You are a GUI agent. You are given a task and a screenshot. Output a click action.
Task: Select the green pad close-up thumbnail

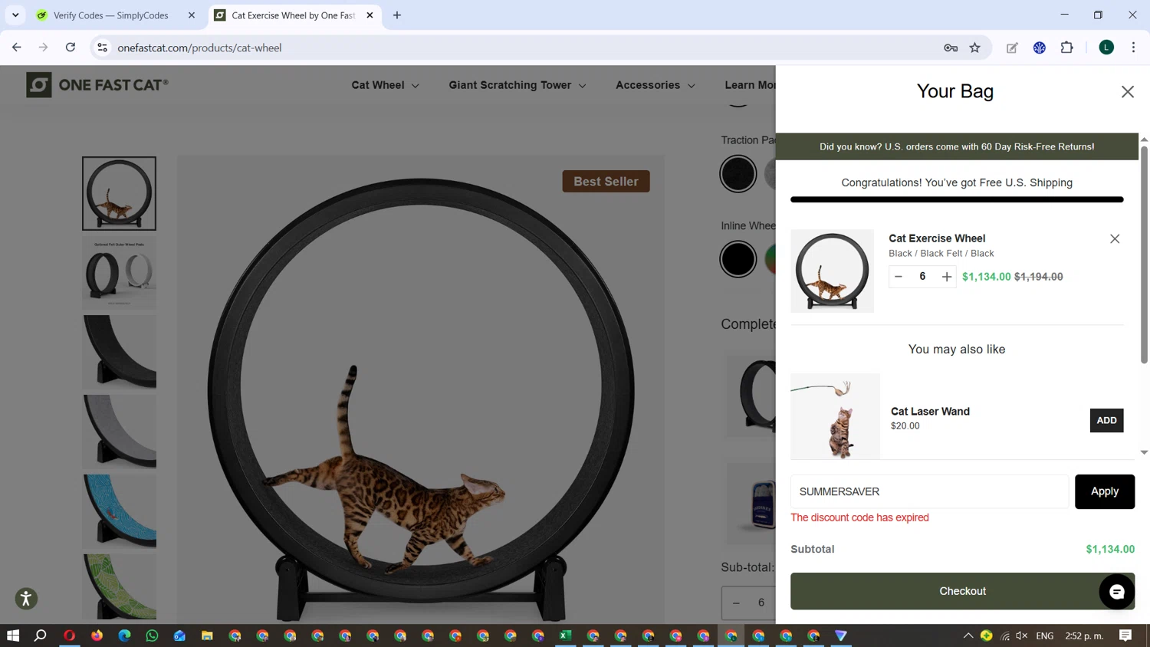point(119,586)
